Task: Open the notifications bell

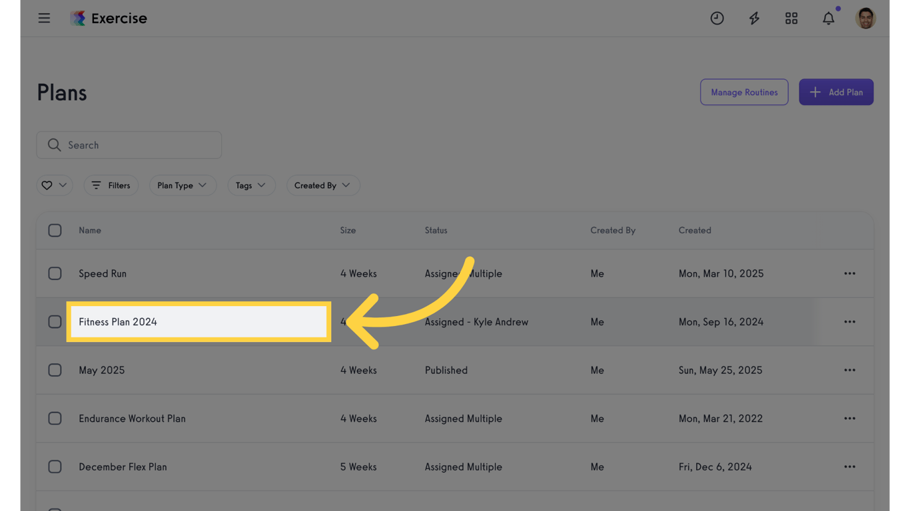Action: coord(828,18)
